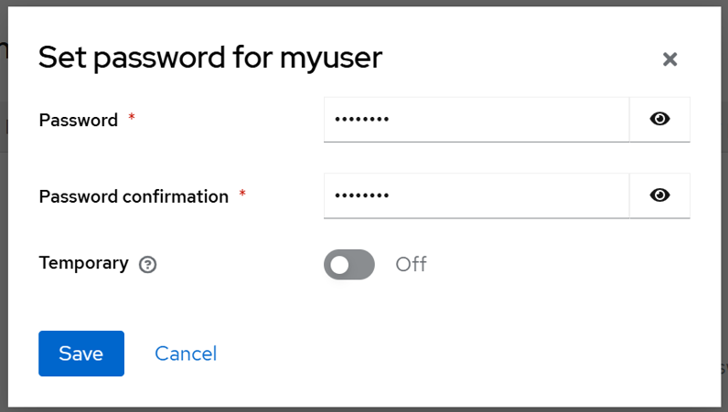Save the new password
728x412 pixels.
tap(81, 354)
